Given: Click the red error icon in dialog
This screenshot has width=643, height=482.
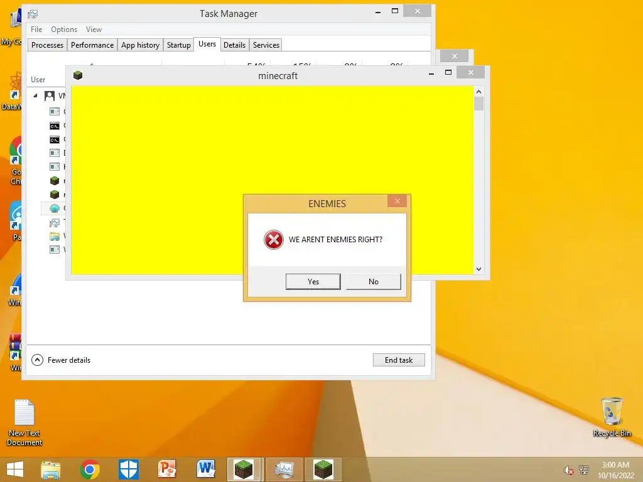Looking at the screenshot, I should point(274,240).
